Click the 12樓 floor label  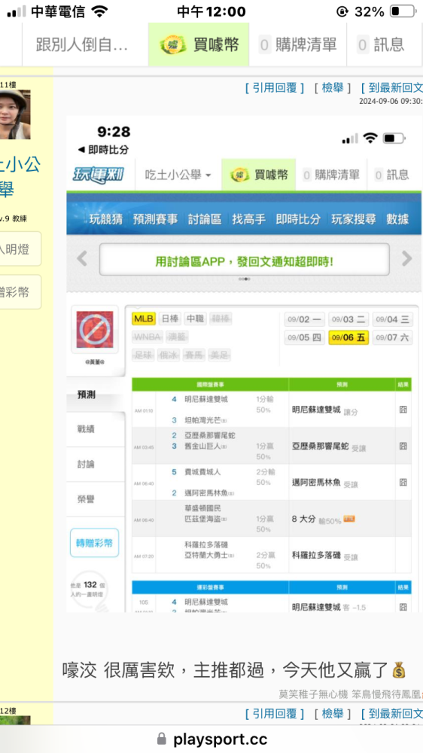(8, 711)
